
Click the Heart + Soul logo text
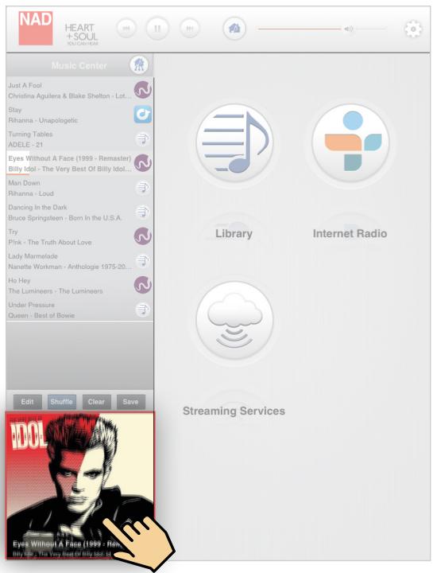point(81,34)
